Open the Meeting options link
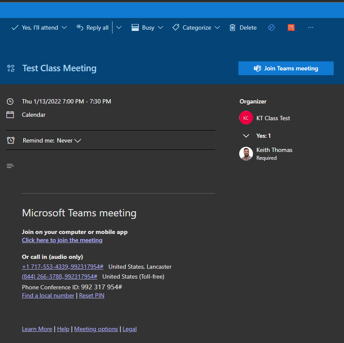Image resolution: width=344 pixels, height=343 pixels. (96, 329)
